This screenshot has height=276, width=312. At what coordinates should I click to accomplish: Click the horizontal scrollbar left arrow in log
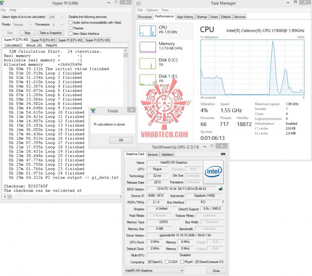pyautogui.click(x=5, y=197)
